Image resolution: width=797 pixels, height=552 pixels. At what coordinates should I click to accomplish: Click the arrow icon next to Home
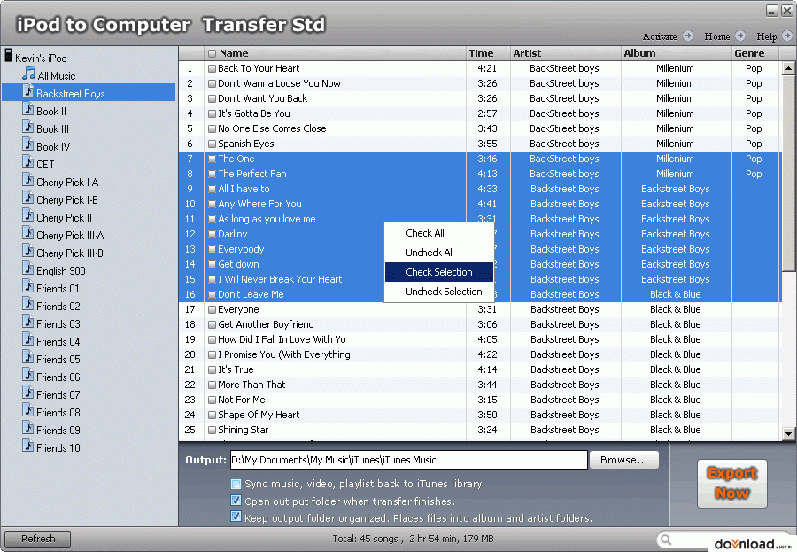coord(740,35)
